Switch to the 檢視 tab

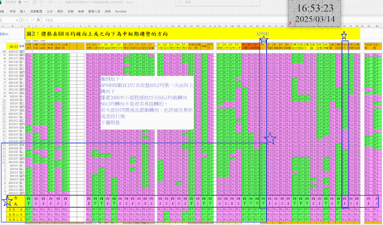coord(81,11)
